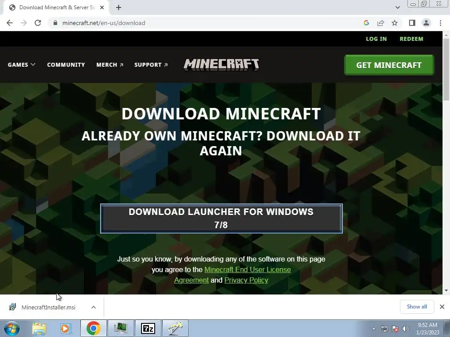Click the taskbar clock showing 9:52 AM
The width and height of the screenshot is (450, 337).
pyautogui.click(x=428, y=329)
